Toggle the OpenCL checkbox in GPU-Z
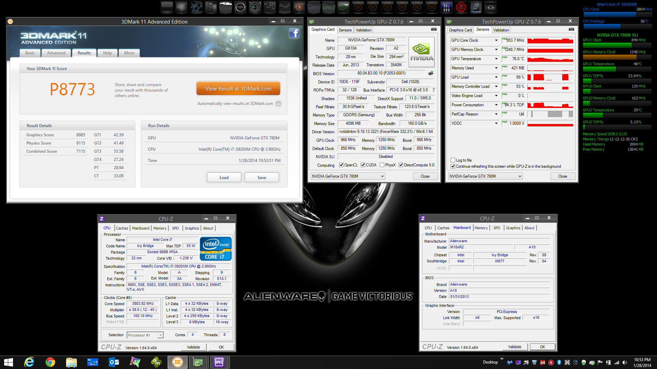Screen dimensions: 657x369 click(x=341, y=165)
